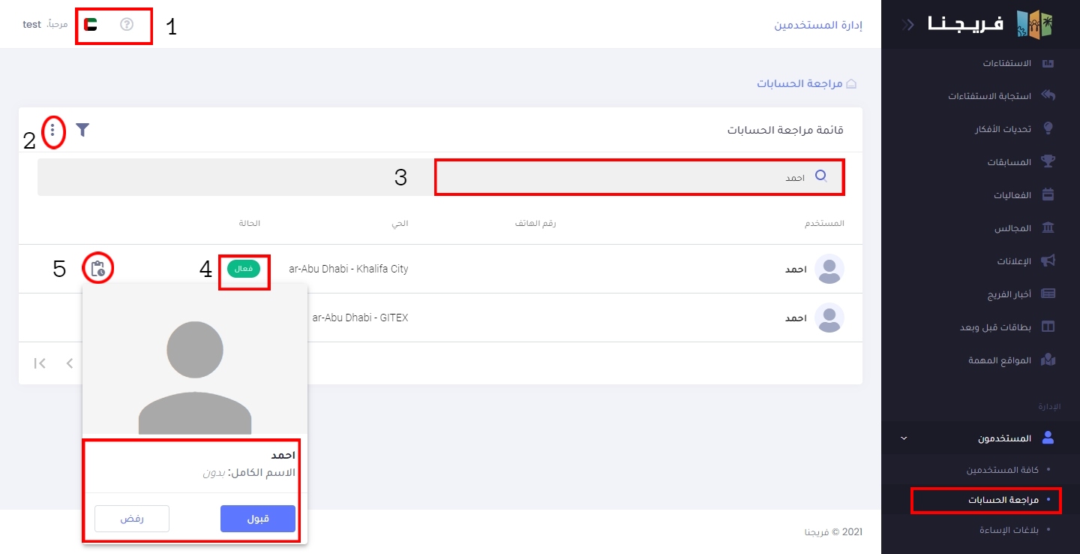The height and width of the screenshot is (554, 1080).
Task: Click avatar of the Khalifa City user
Action: click(x=829, y=269)
